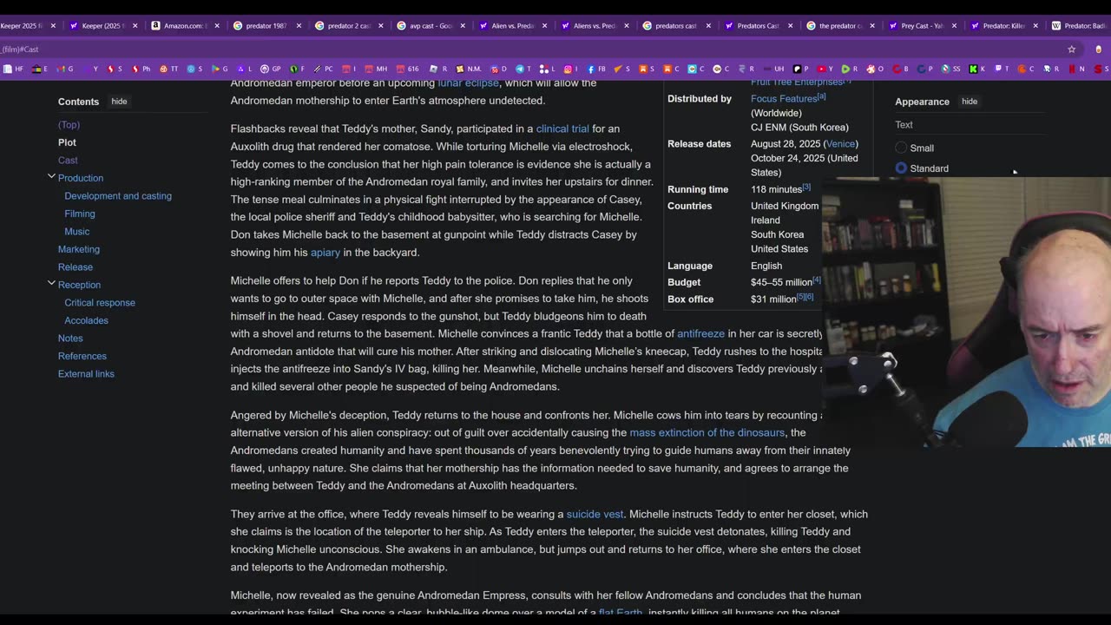This screenshot has height=625, width=1111.
Task: Close the predator 1987 tab
Action: click(299, 25)
